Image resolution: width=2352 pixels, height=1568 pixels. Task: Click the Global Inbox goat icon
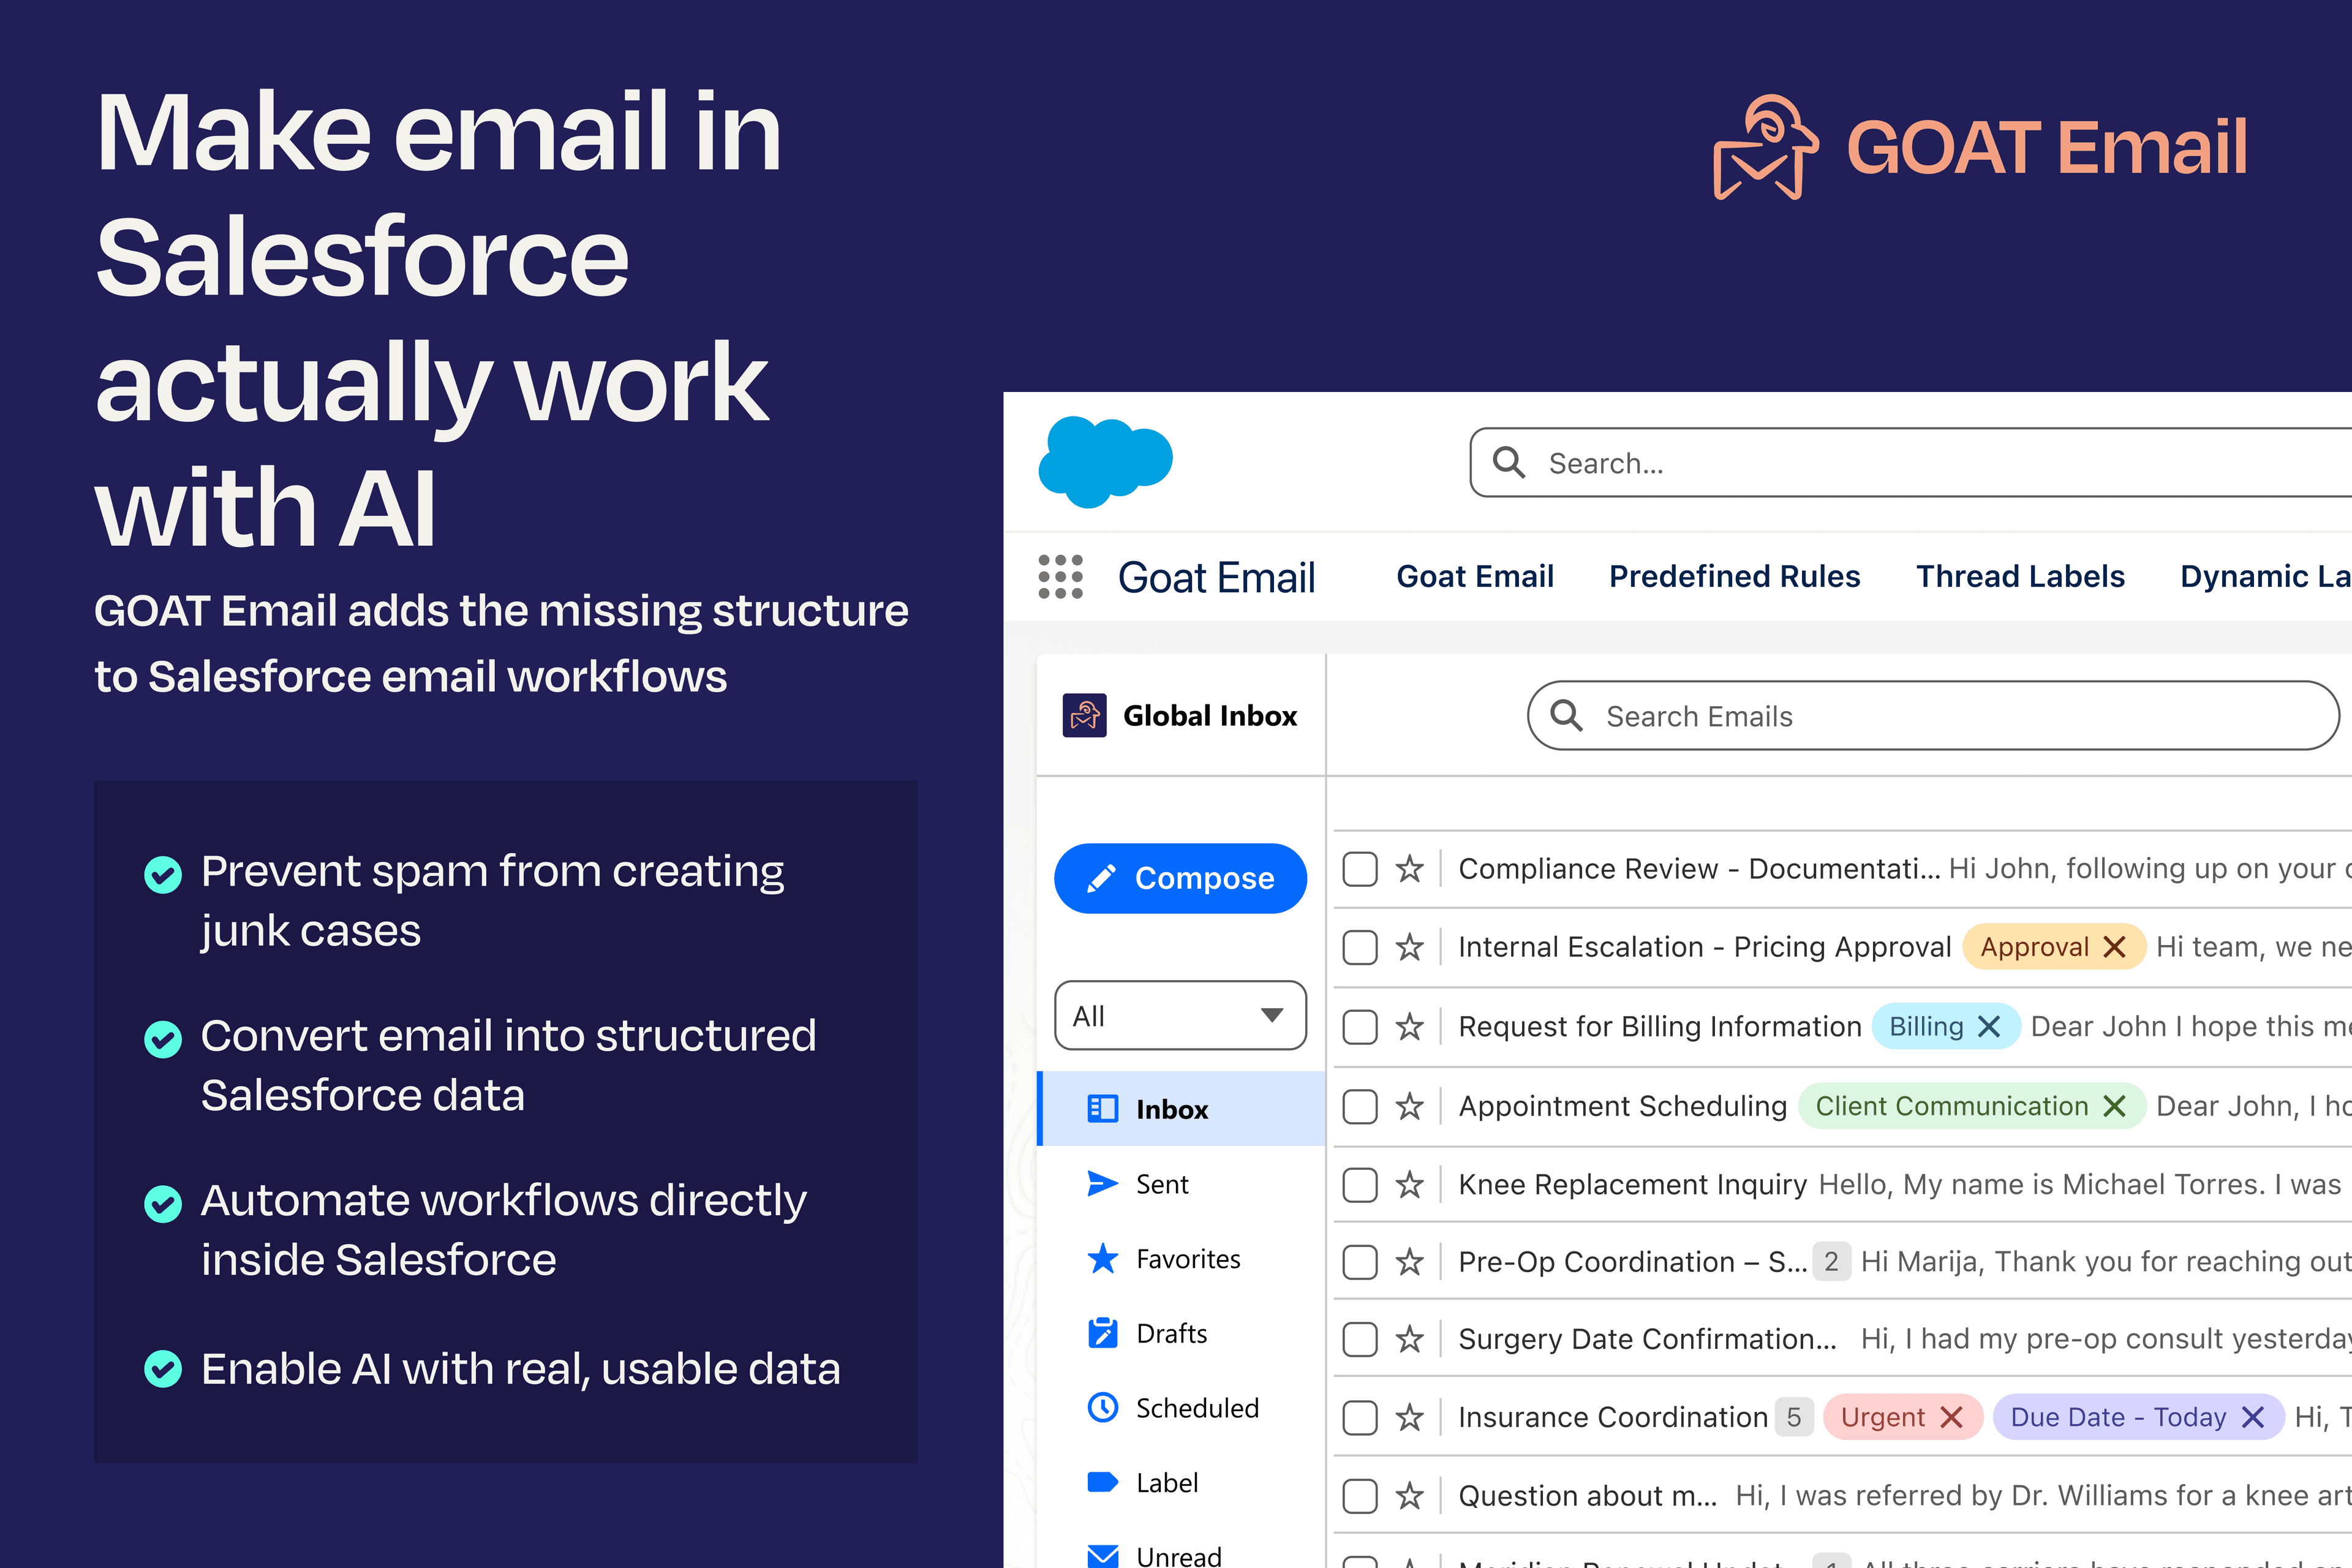coord(1084,715)
